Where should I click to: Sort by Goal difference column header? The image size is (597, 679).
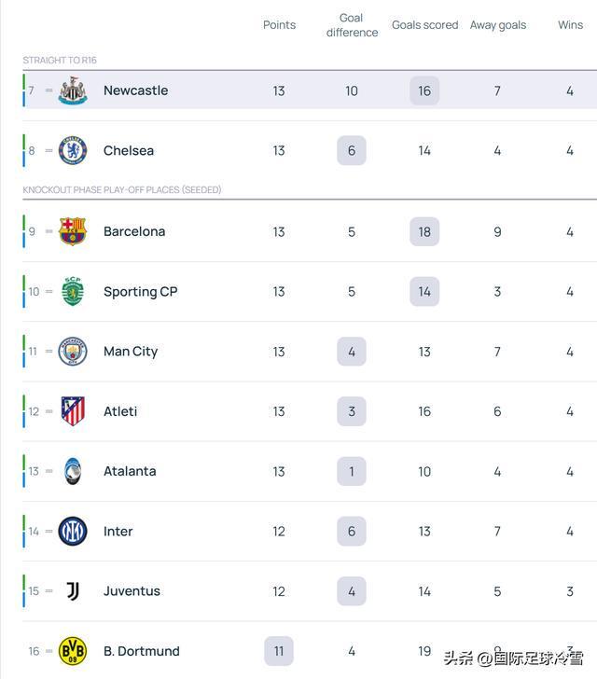(352, 25)
